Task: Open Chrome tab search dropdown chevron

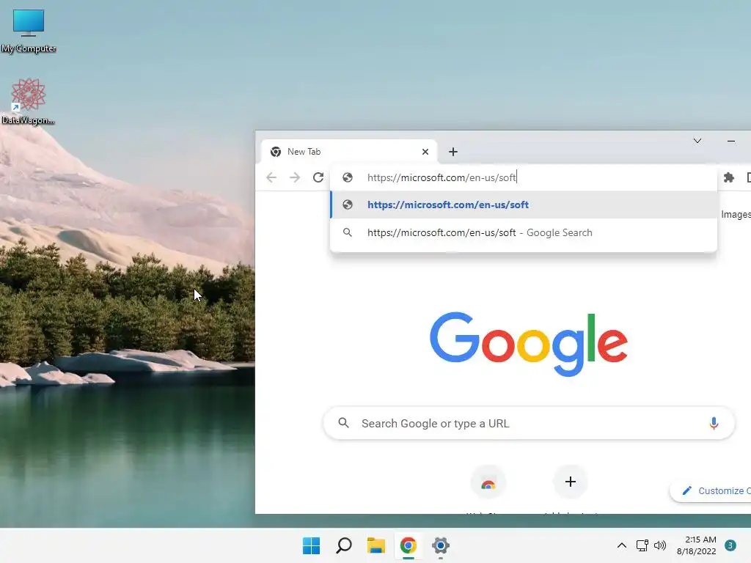Action: pos(697,141)
